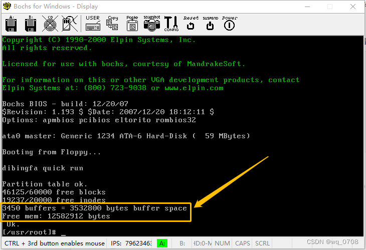This screenshot has width=366, height=250.
Task: Click 'Bochs for Windows - Display' title
Action: pyautogui.click(x=56, y=7)
